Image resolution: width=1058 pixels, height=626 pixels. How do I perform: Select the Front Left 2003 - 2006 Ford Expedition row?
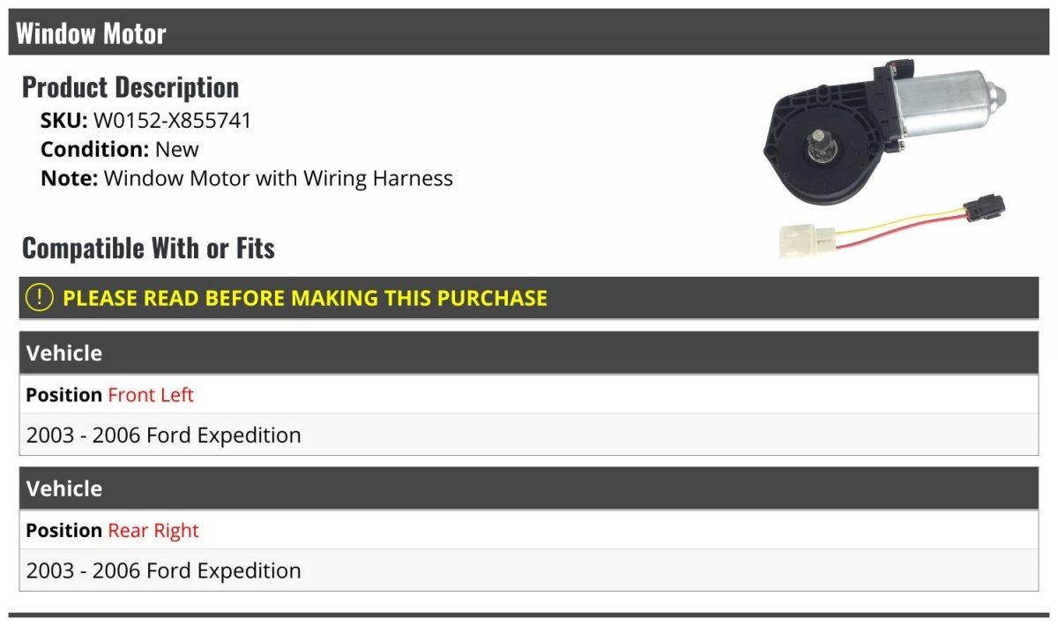coord(529,435)
